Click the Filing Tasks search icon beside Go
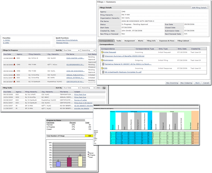The width and height of the screenshot is (212, 173). [x=104, y=88]
